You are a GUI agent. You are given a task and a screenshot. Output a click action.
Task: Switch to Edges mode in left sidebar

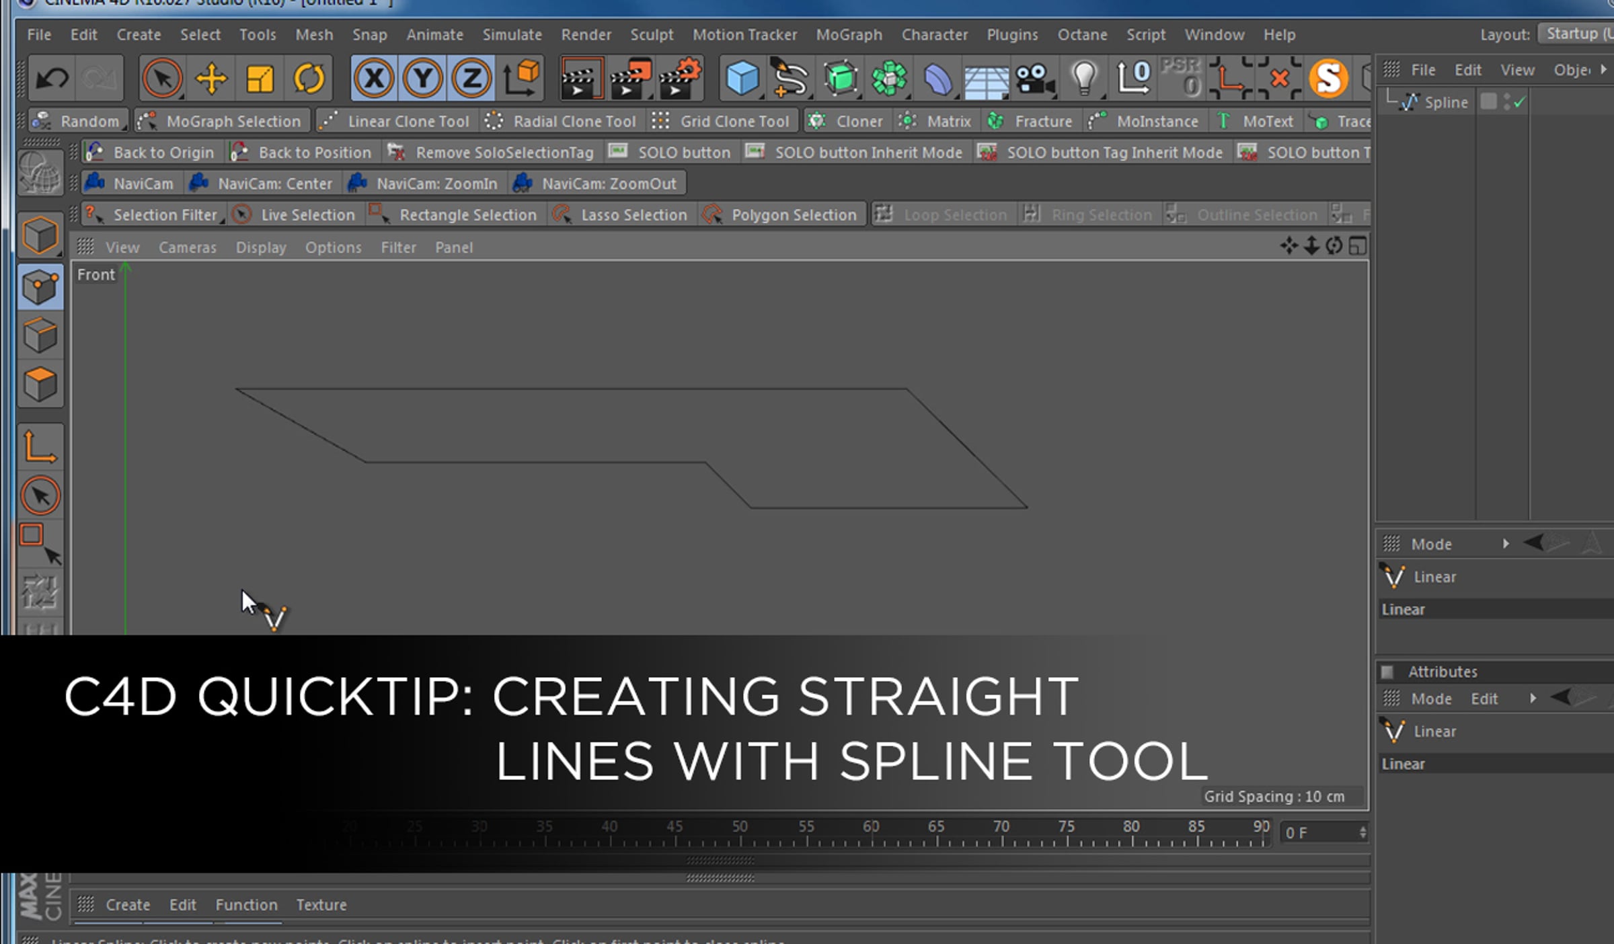tap(40, 336)
